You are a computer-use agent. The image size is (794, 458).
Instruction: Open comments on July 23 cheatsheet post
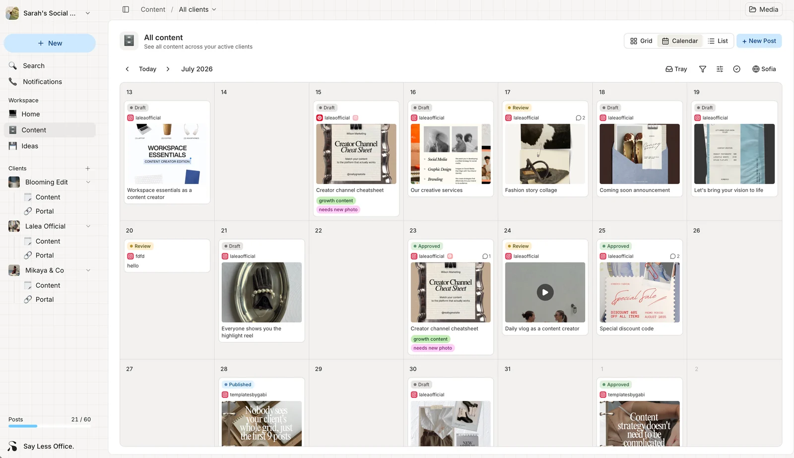click(x=486, y=256)
